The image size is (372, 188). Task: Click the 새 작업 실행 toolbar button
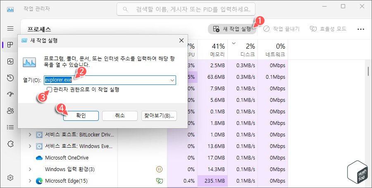point(232,29)
